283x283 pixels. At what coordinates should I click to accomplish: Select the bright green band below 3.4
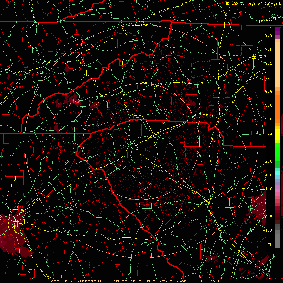278,153
